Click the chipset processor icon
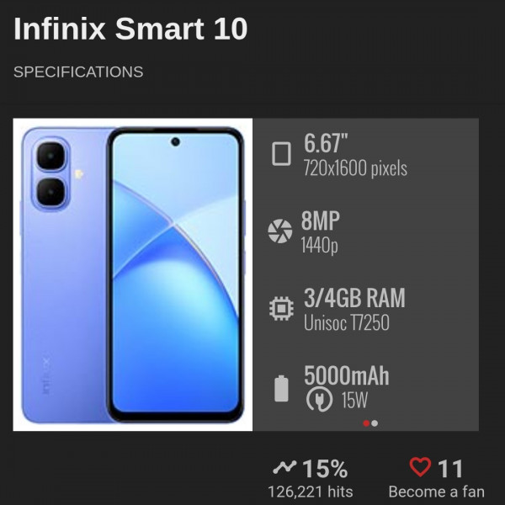Image resolution: width=505 pixels, height=505 pixels. click(x=281, y=309)
